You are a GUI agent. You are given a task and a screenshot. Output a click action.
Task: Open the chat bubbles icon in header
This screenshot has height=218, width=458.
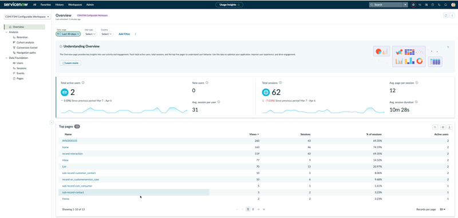[420, 5]
